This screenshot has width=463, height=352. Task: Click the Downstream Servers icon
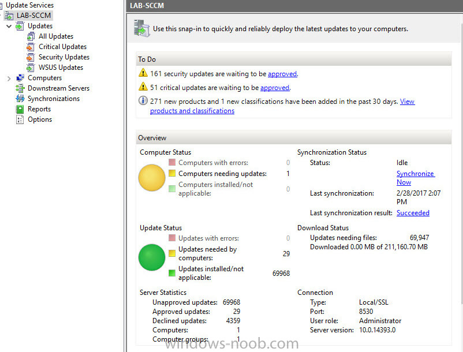pos(20,88)
